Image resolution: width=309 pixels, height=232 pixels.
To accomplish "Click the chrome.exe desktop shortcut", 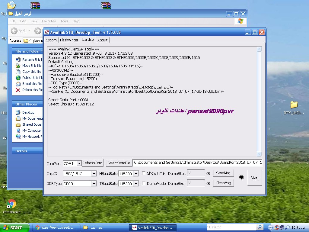I will [12, 206].
